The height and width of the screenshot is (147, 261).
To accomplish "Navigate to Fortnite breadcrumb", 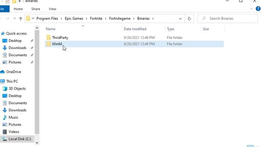I will click(x=96, y=18).
